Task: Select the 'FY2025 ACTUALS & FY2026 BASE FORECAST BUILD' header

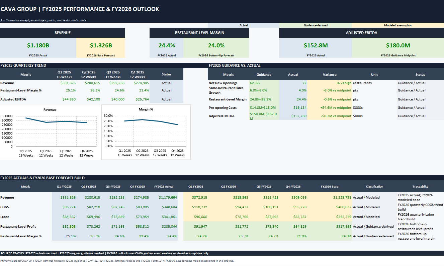Action: pyautogui.click(x=222, y=178)
